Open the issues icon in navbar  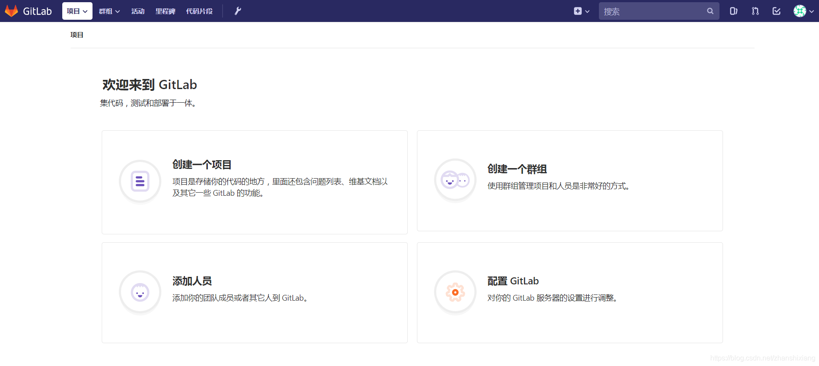click(x=734, y=11)
